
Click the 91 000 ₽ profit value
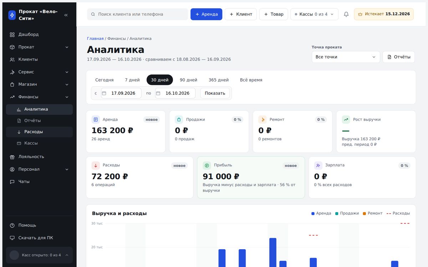(x=221, y=177)
